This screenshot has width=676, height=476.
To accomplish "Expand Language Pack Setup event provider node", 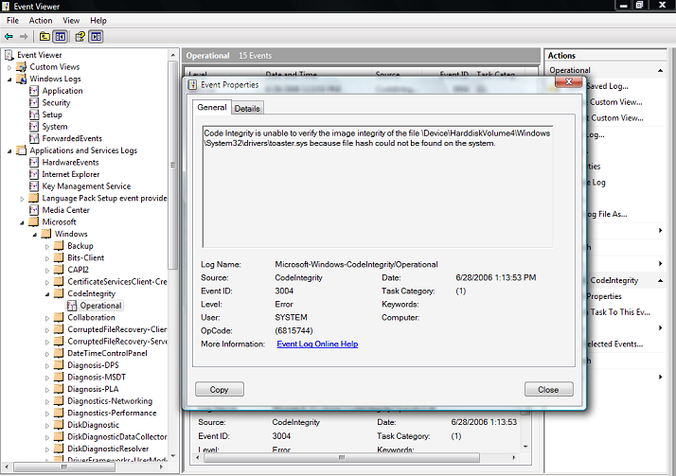I will coord(22,199).
